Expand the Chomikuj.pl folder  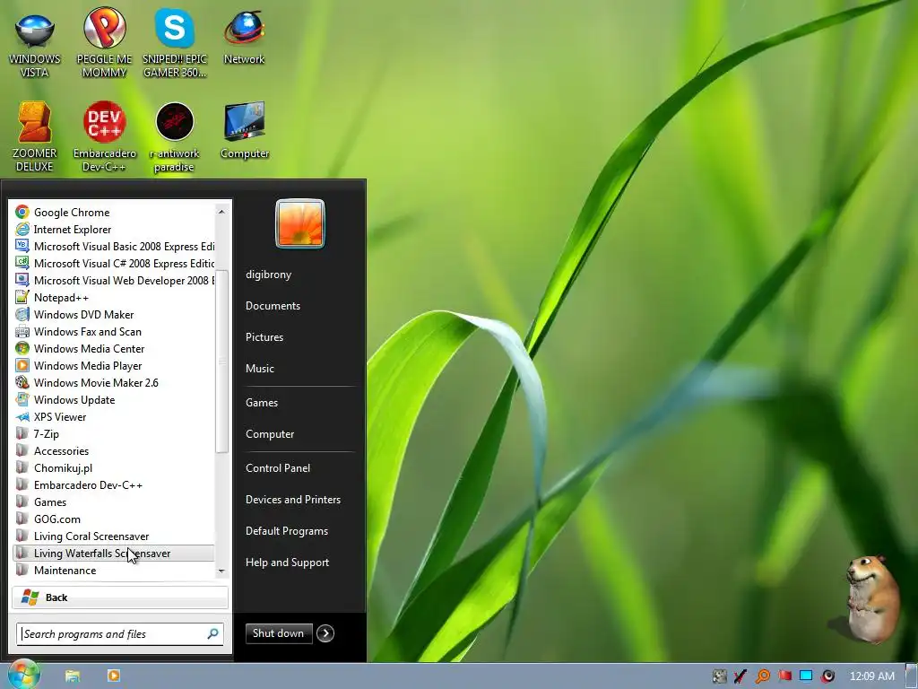[114, 467]
